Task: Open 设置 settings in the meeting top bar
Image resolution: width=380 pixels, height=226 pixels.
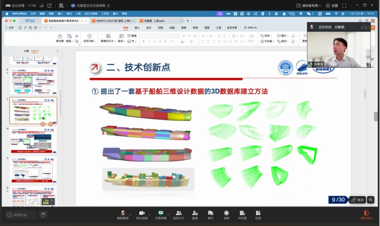Action: pos(331,6)
